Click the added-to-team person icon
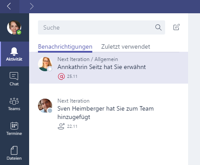This screenshot has height=165, width=200. tap(61, 127)
